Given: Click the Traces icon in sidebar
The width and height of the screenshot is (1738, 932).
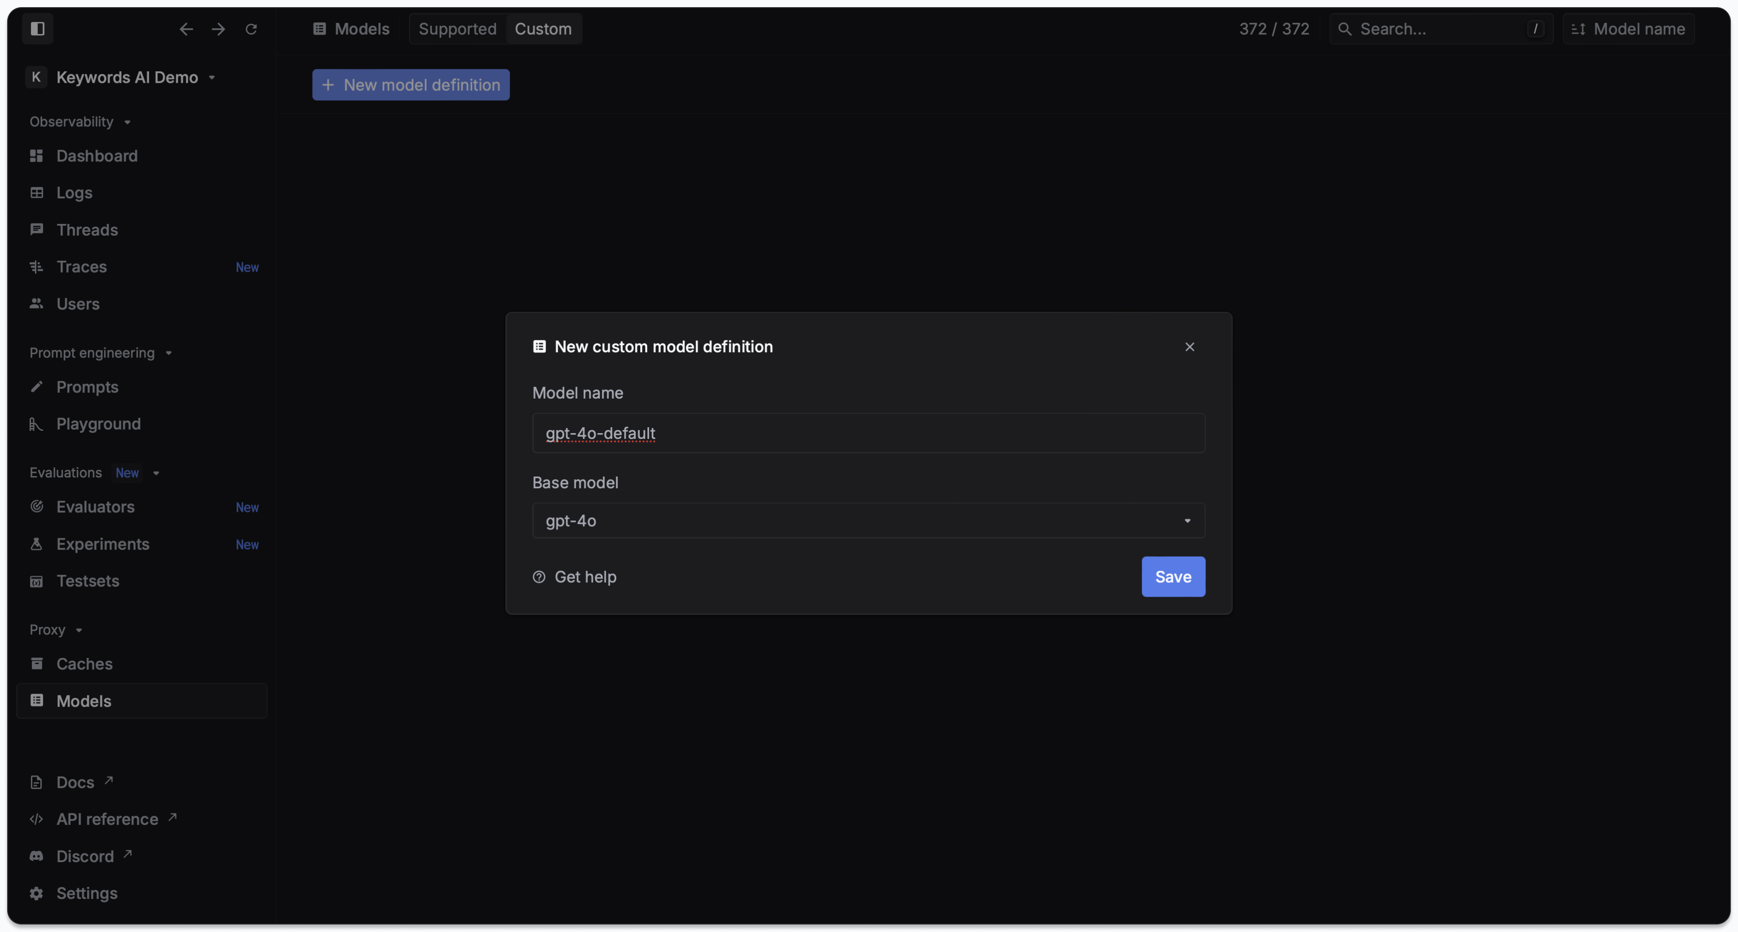Looking at the screenshot, I should (36, 266).
